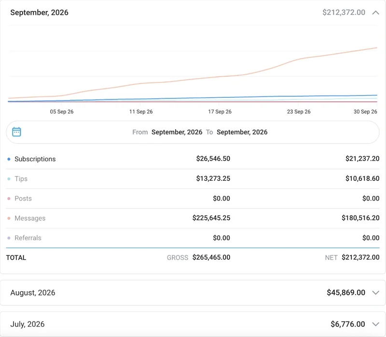Toggle the Messages series orange dot
The height and width of the screenshot is (337, 386).
(x=9, y=218)
